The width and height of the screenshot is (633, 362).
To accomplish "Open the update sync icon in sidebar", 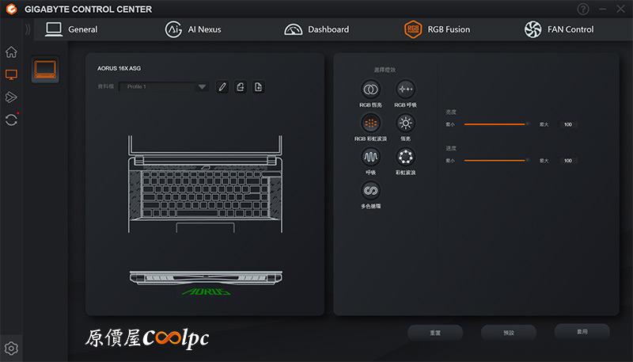I will pos(11,120).
